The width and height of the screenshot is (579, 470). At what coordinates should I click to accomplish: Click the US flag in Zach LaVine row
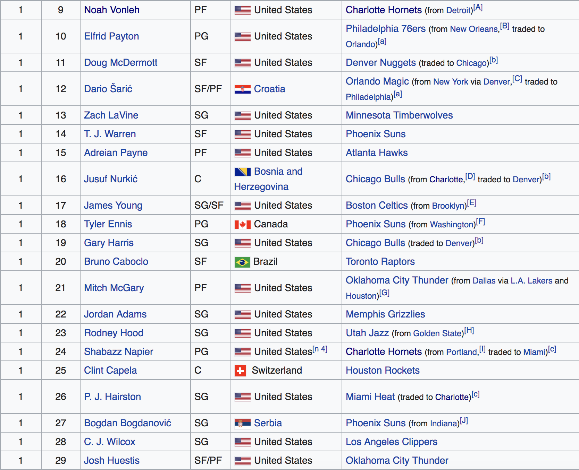point(242,116)
